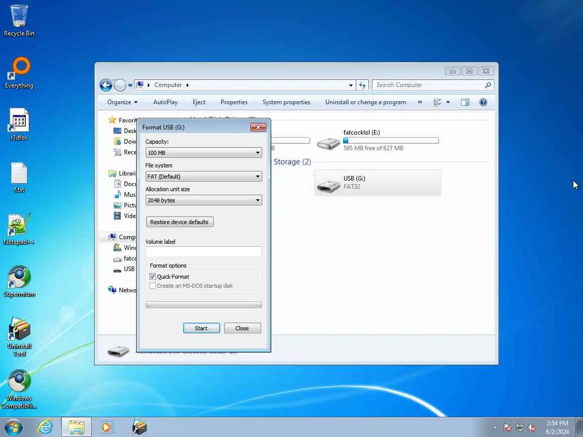Select Network in navigation pane
The image size is (583, 437).
click(x=122, y=290)
